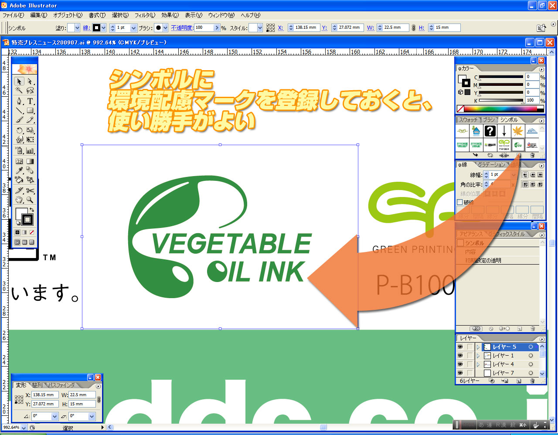Enable the 破線 dashed line checkbox
The width and height of the screenshot is (558, 435).
pos(460,202)
